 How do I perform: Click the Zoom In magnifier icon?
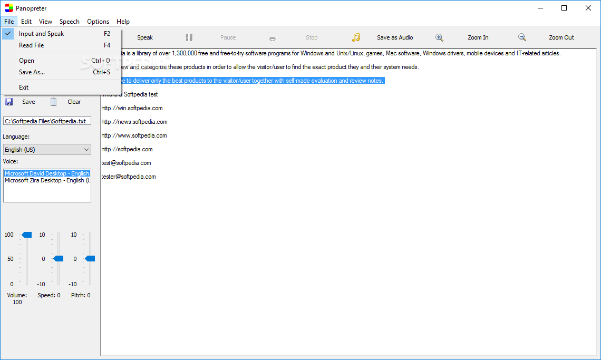(x=439, y=37)
